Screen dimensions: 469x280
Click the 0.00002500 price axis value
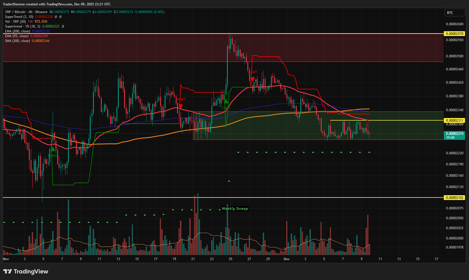tap(455, 56)
